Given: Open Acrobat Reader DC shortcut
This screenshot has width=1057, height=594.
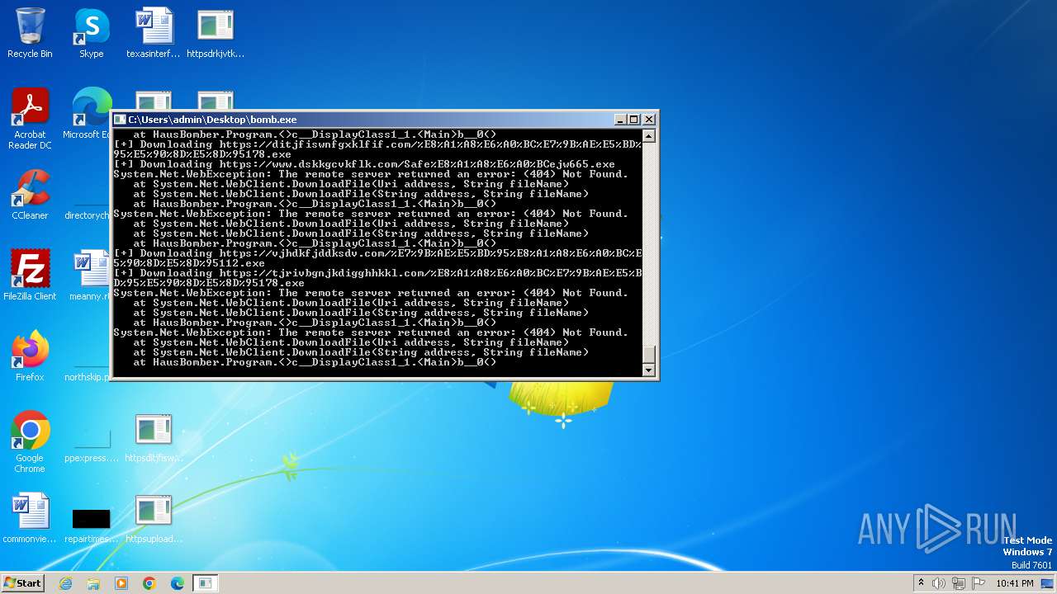Looking at the screenshot, I should tap(30, 119).
